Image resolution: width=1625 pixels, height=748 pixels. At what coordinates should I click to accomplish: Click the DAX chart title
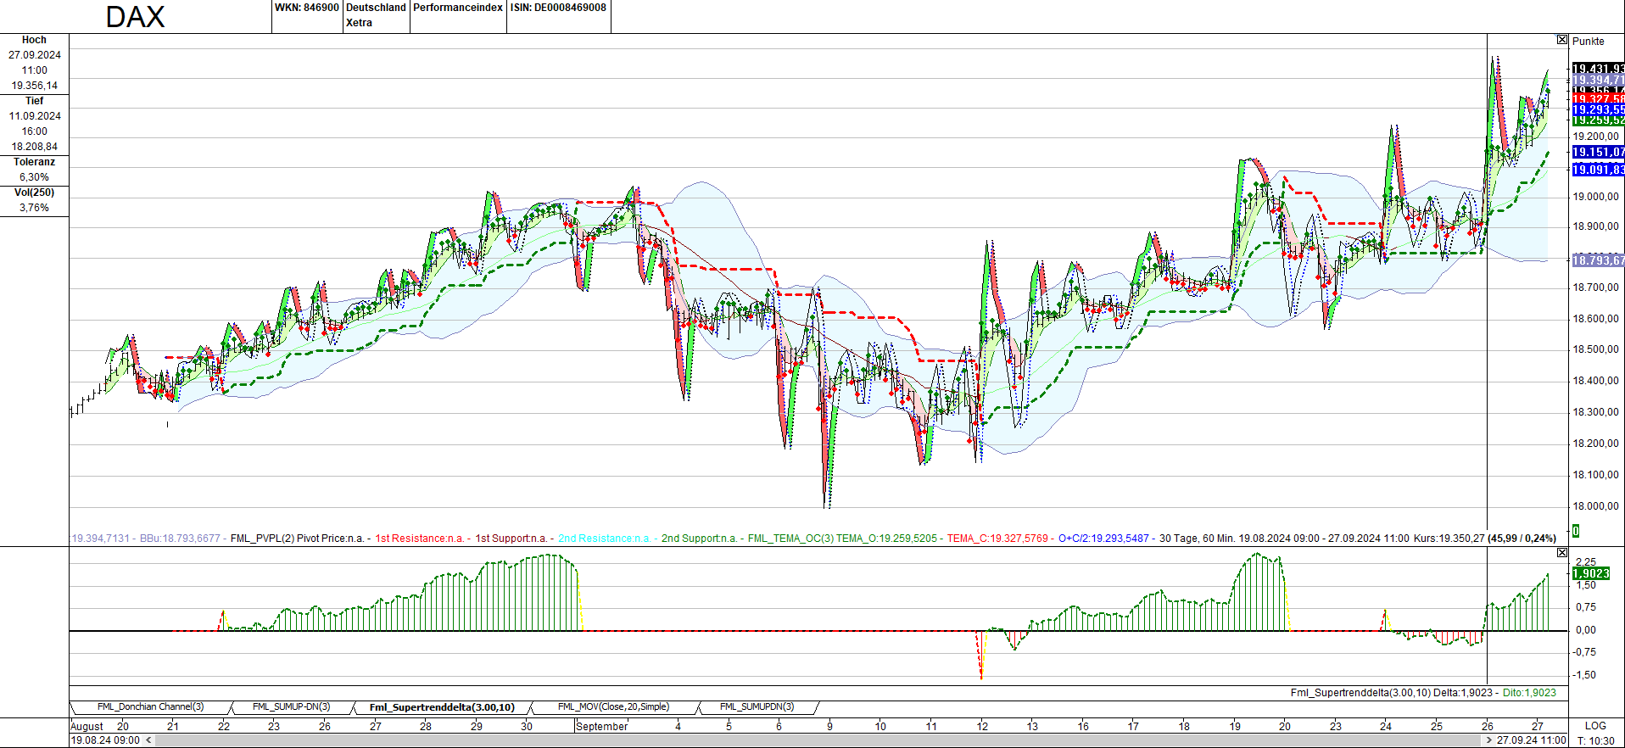(x=135, y=17)
